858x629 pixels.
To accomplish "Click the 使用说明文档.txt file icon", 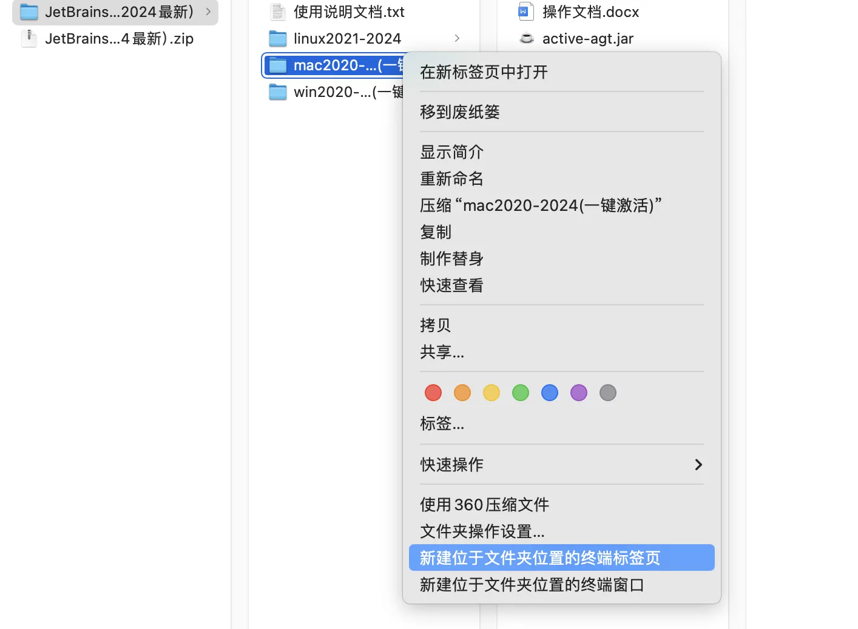I will coord(278,12).
